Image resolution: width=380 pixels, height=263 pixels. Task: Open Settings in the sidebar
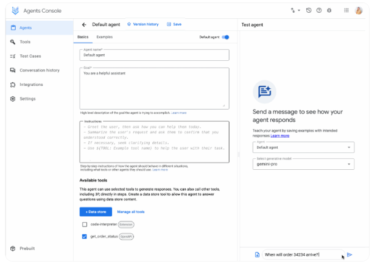40,99
